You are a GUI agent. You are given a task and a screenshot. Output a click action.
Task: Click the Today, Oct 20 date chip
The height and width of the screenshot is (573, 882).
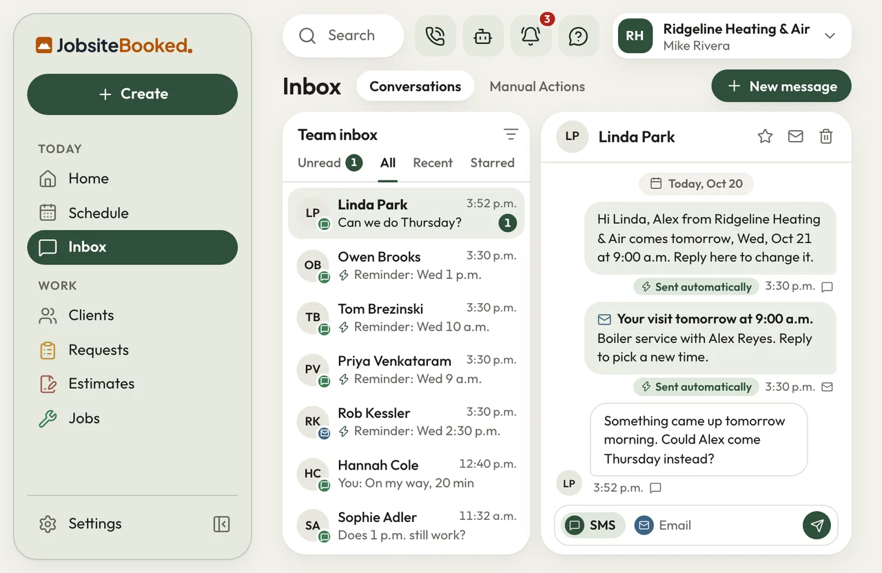click(x=696, y=184)
